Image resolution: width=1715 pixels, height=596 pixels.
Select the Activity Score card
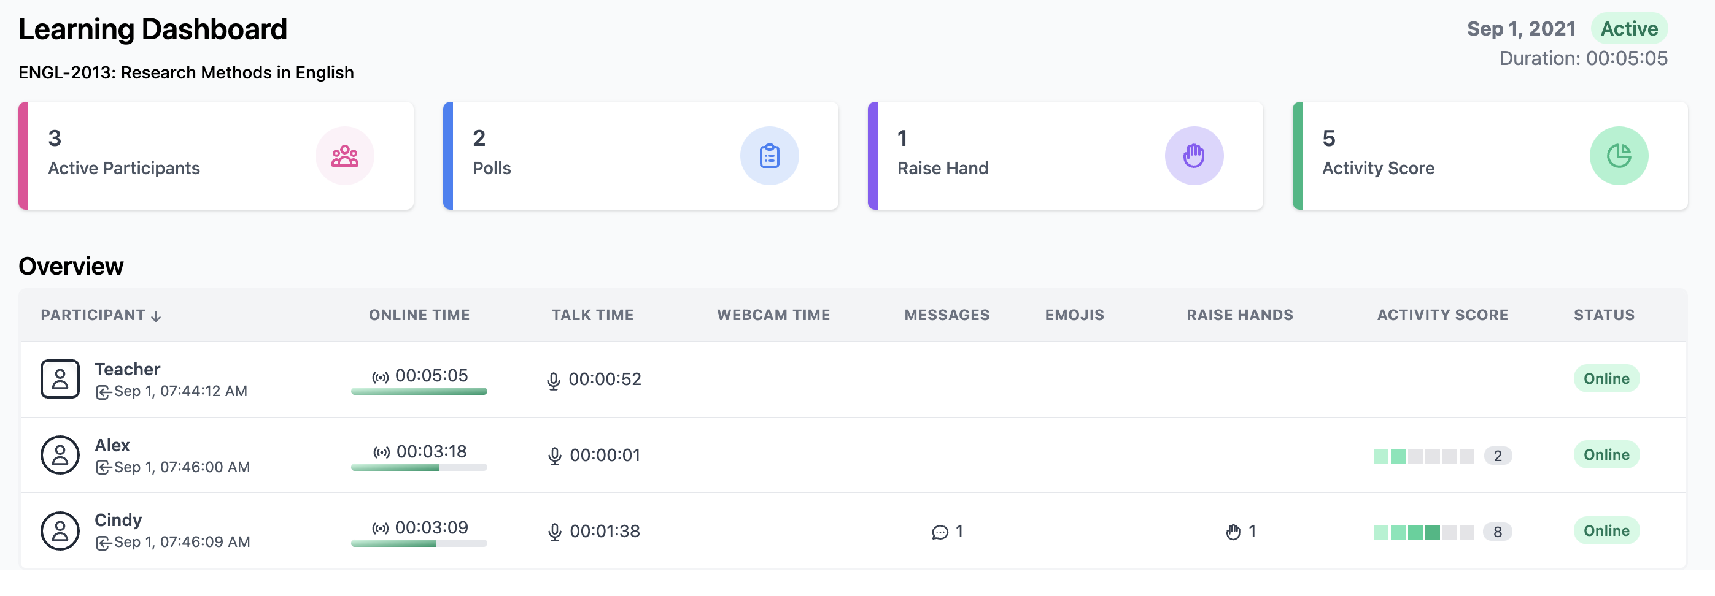(x=1490, y=156)
